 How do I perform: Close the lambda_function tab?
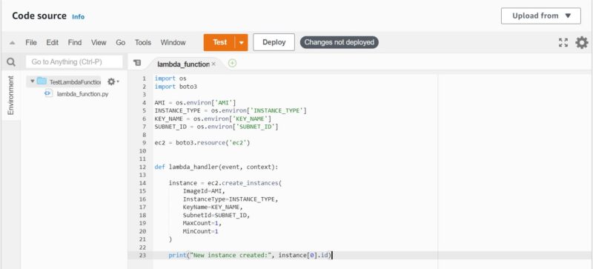click(x=213, y=64)
